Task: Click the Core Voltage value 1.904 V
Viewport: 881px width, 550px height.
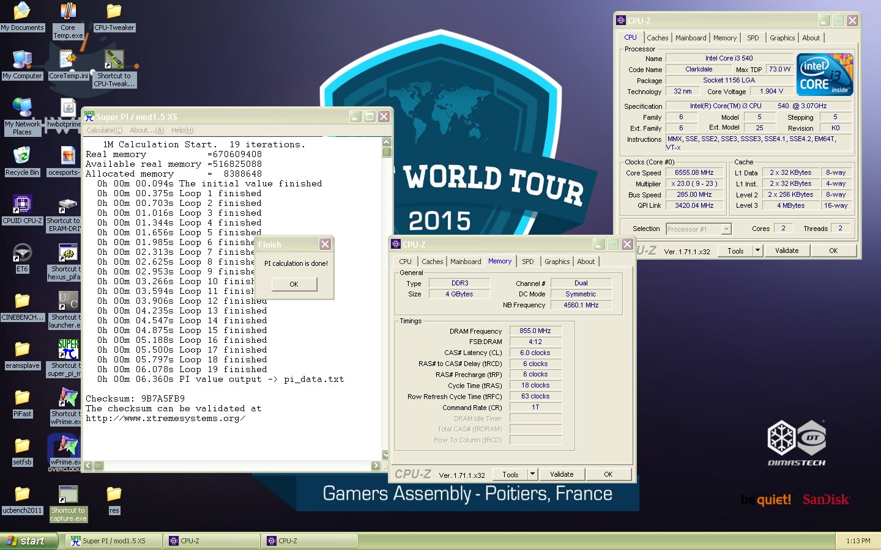Action: point(771,92)
